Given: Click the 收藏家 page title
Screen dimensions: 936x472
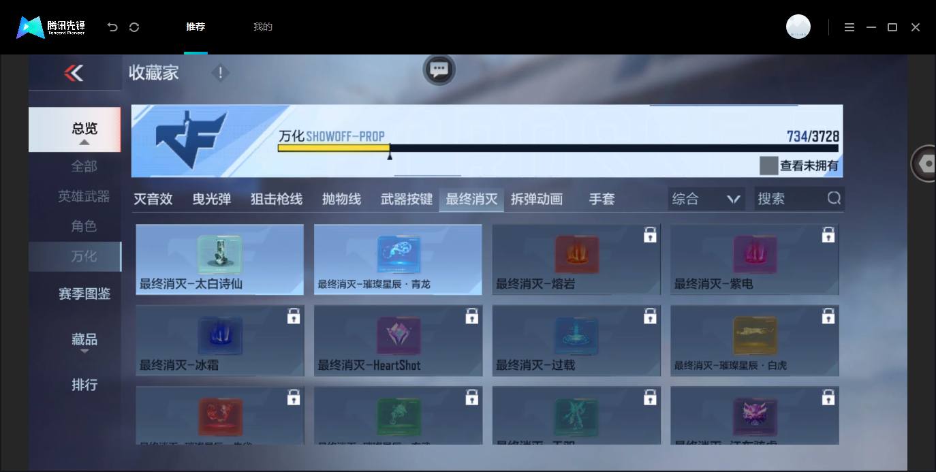Looking at the screenshot, I should (x=153, y=73).
